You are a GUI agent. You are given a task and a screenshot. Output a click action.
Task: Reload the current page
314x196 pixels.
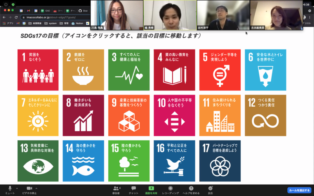[16, 17]
